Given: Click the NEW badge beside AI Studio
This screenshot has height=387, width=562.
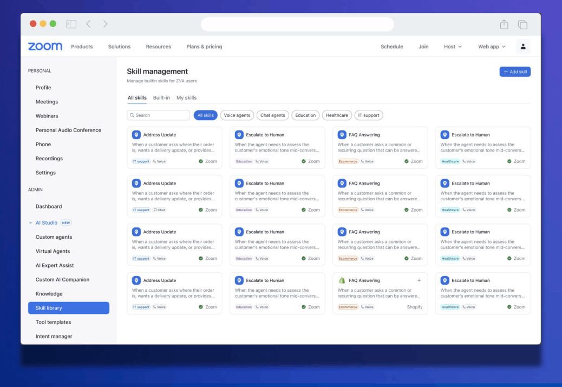Looking at the screenshot, I should (66, 222).
